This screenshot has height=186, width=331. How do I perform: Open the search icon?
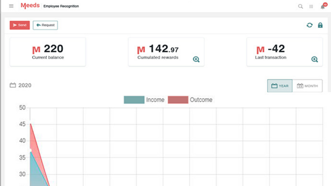(x=301, y=7)
